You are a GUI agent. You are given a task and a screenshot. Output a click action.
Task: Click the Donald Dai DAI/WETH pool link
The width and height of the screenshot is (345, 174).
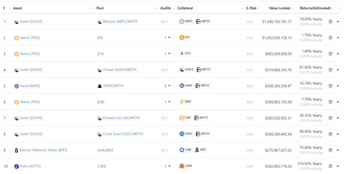click(121, 118)
